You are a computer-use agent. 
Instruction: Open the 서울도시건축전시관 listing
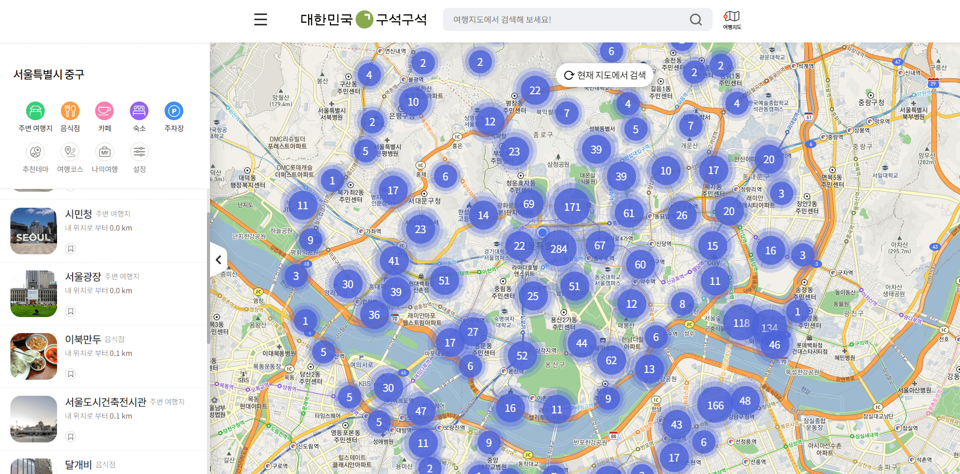coord(105,402)
